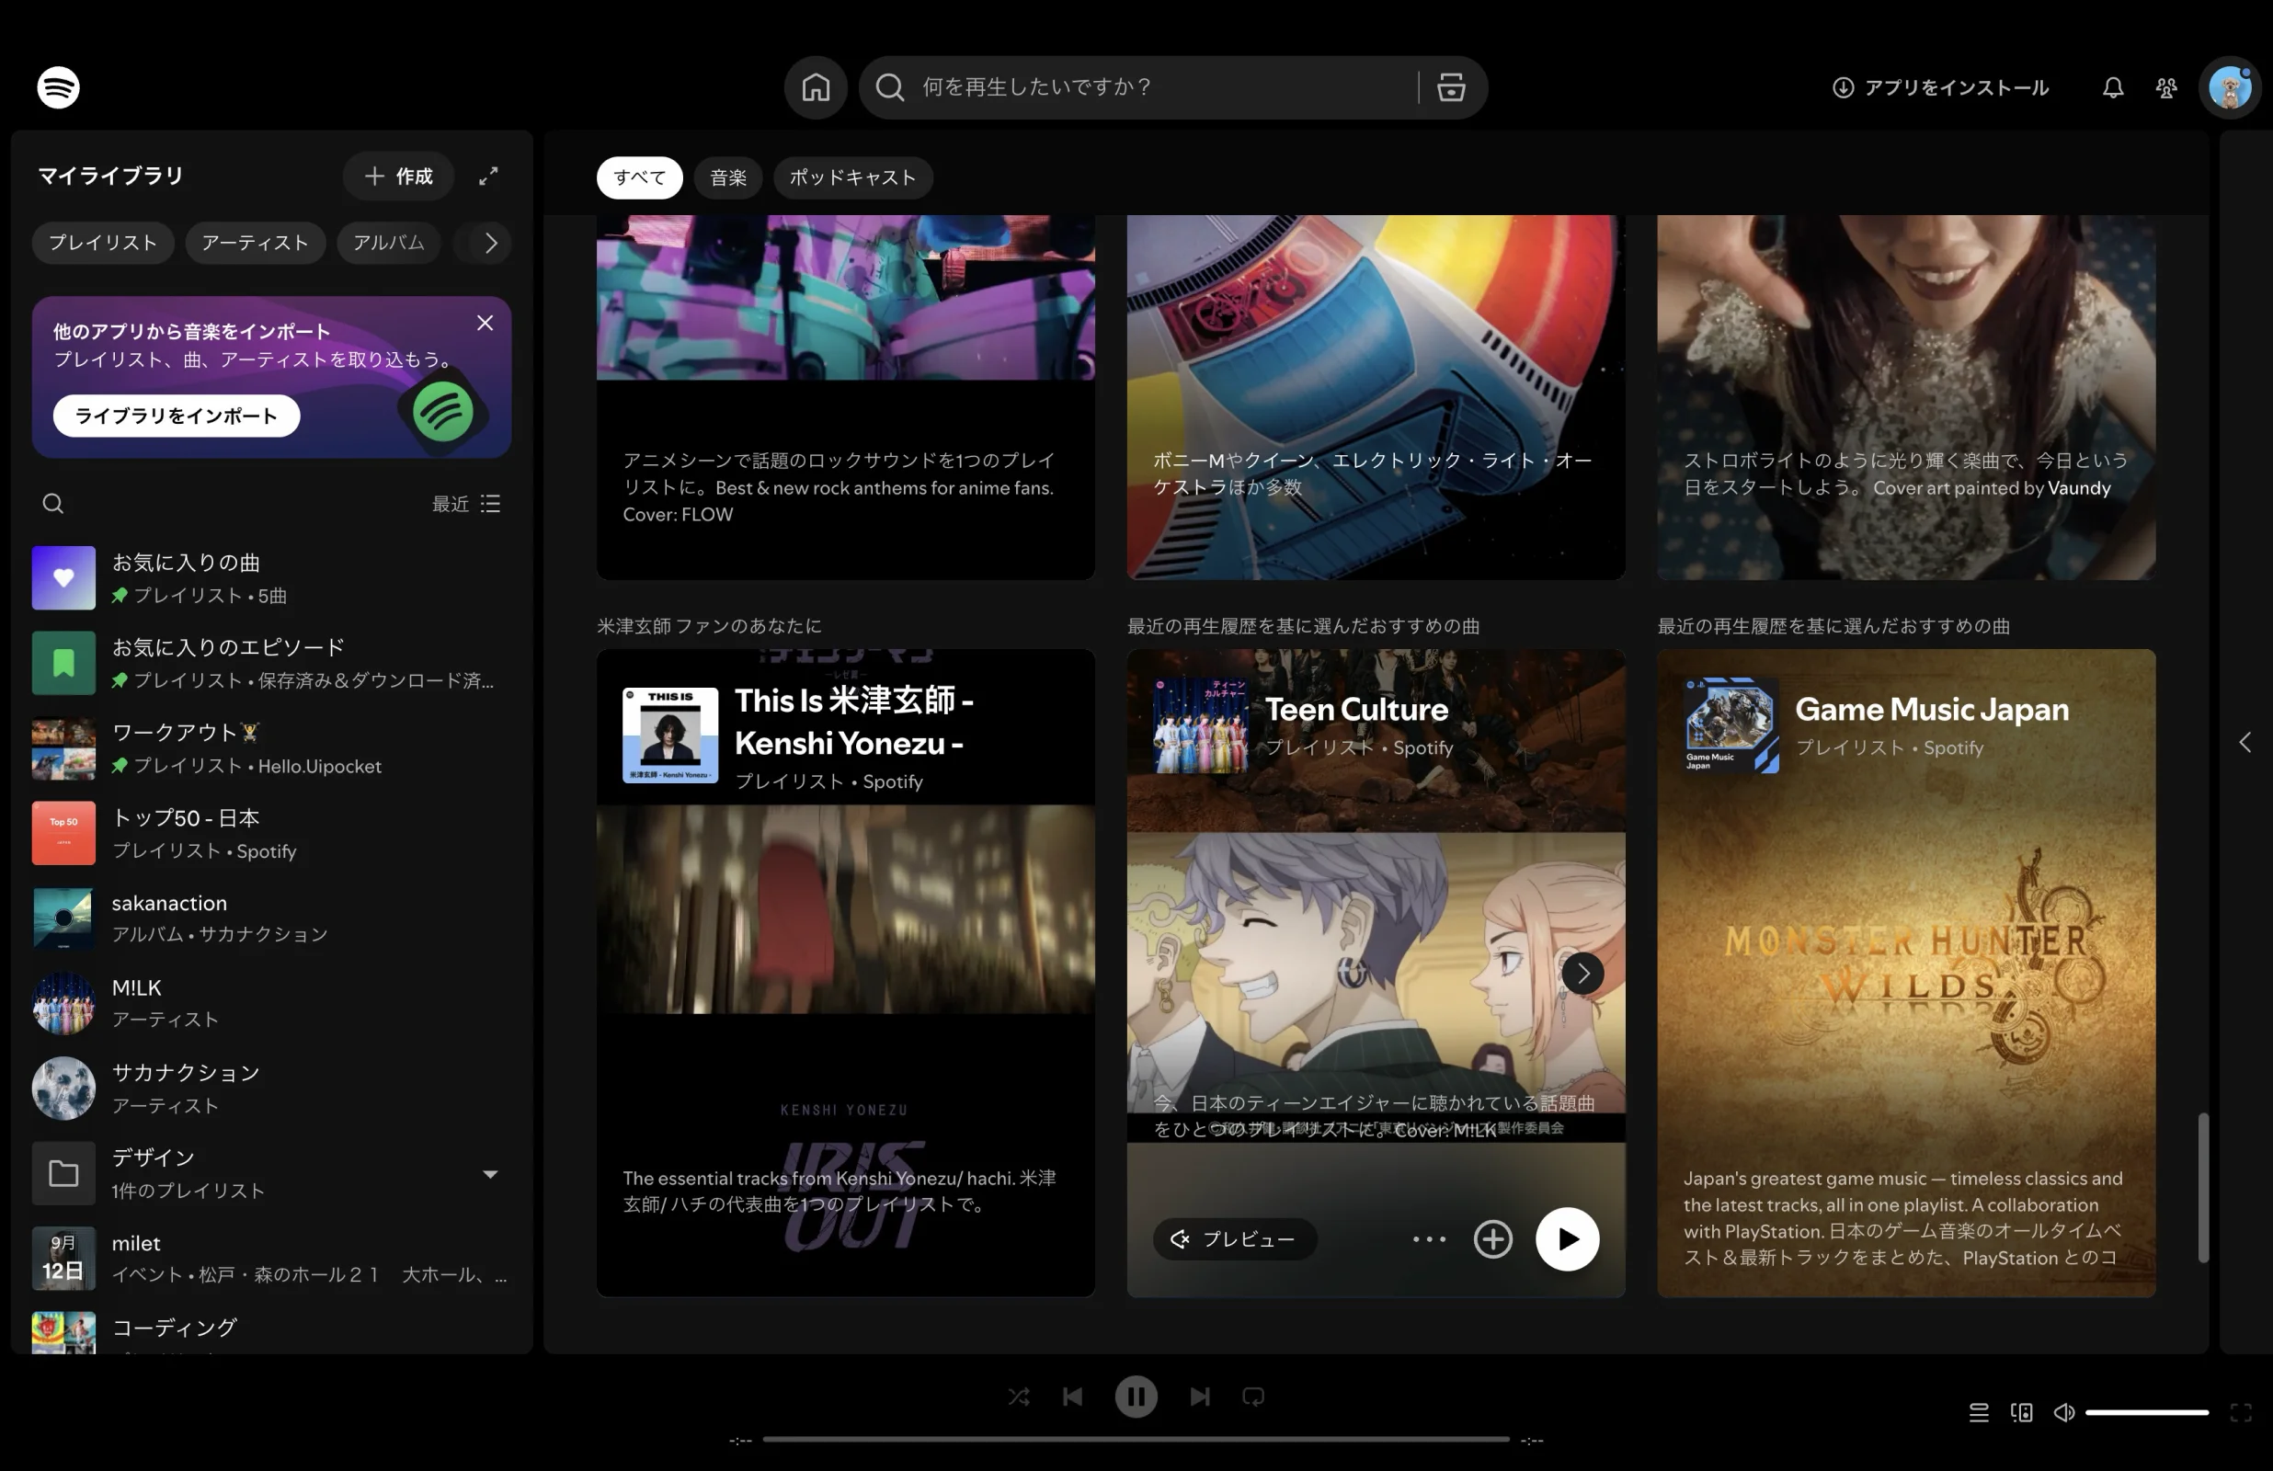The height and width of the screenshot is (1471, 2273).
Task: Open Friend Activity icon
Action: pyautogui.click(x=2166, y=88)
